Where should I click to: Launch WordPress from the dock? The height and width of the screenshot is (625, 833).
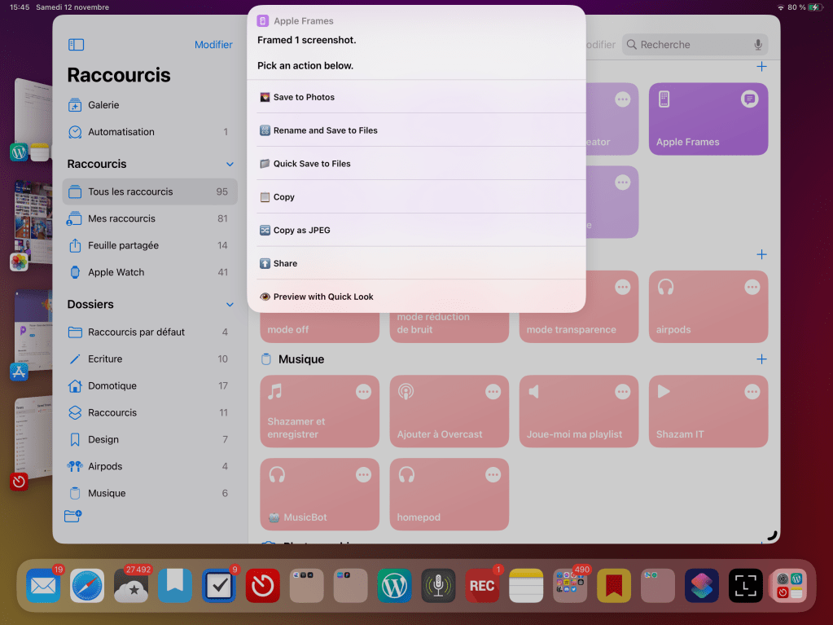[394, 585]
